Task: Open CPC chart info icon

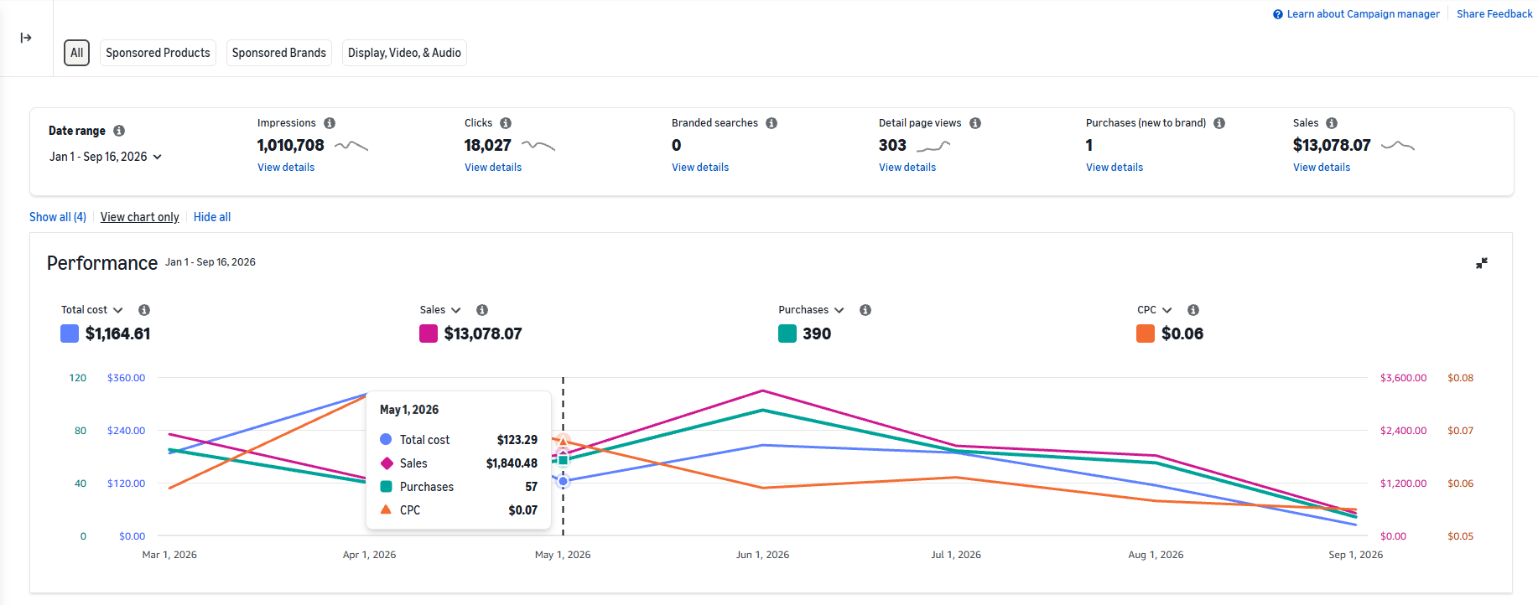Action: (x=1193, y=310)
